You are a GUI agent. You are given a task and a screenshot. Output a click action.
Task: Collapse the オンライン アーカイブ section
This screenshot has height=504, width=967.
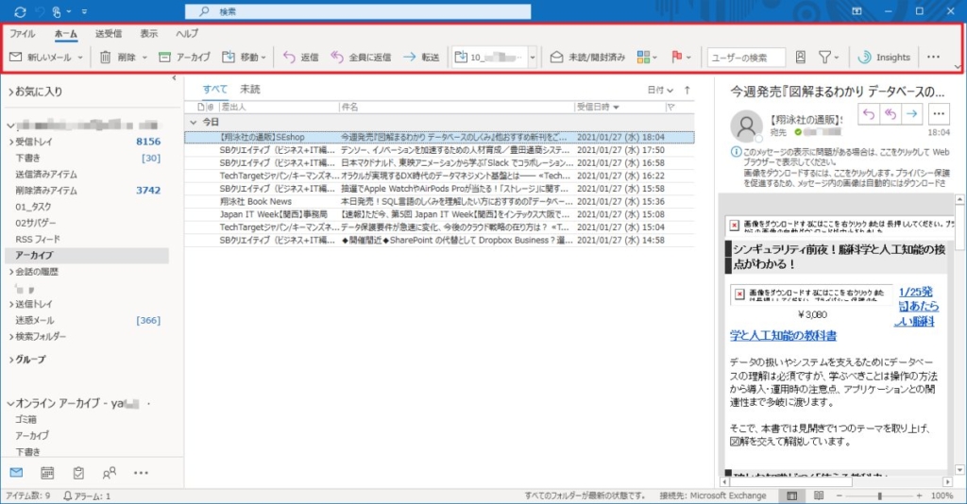tap(10, 404)
